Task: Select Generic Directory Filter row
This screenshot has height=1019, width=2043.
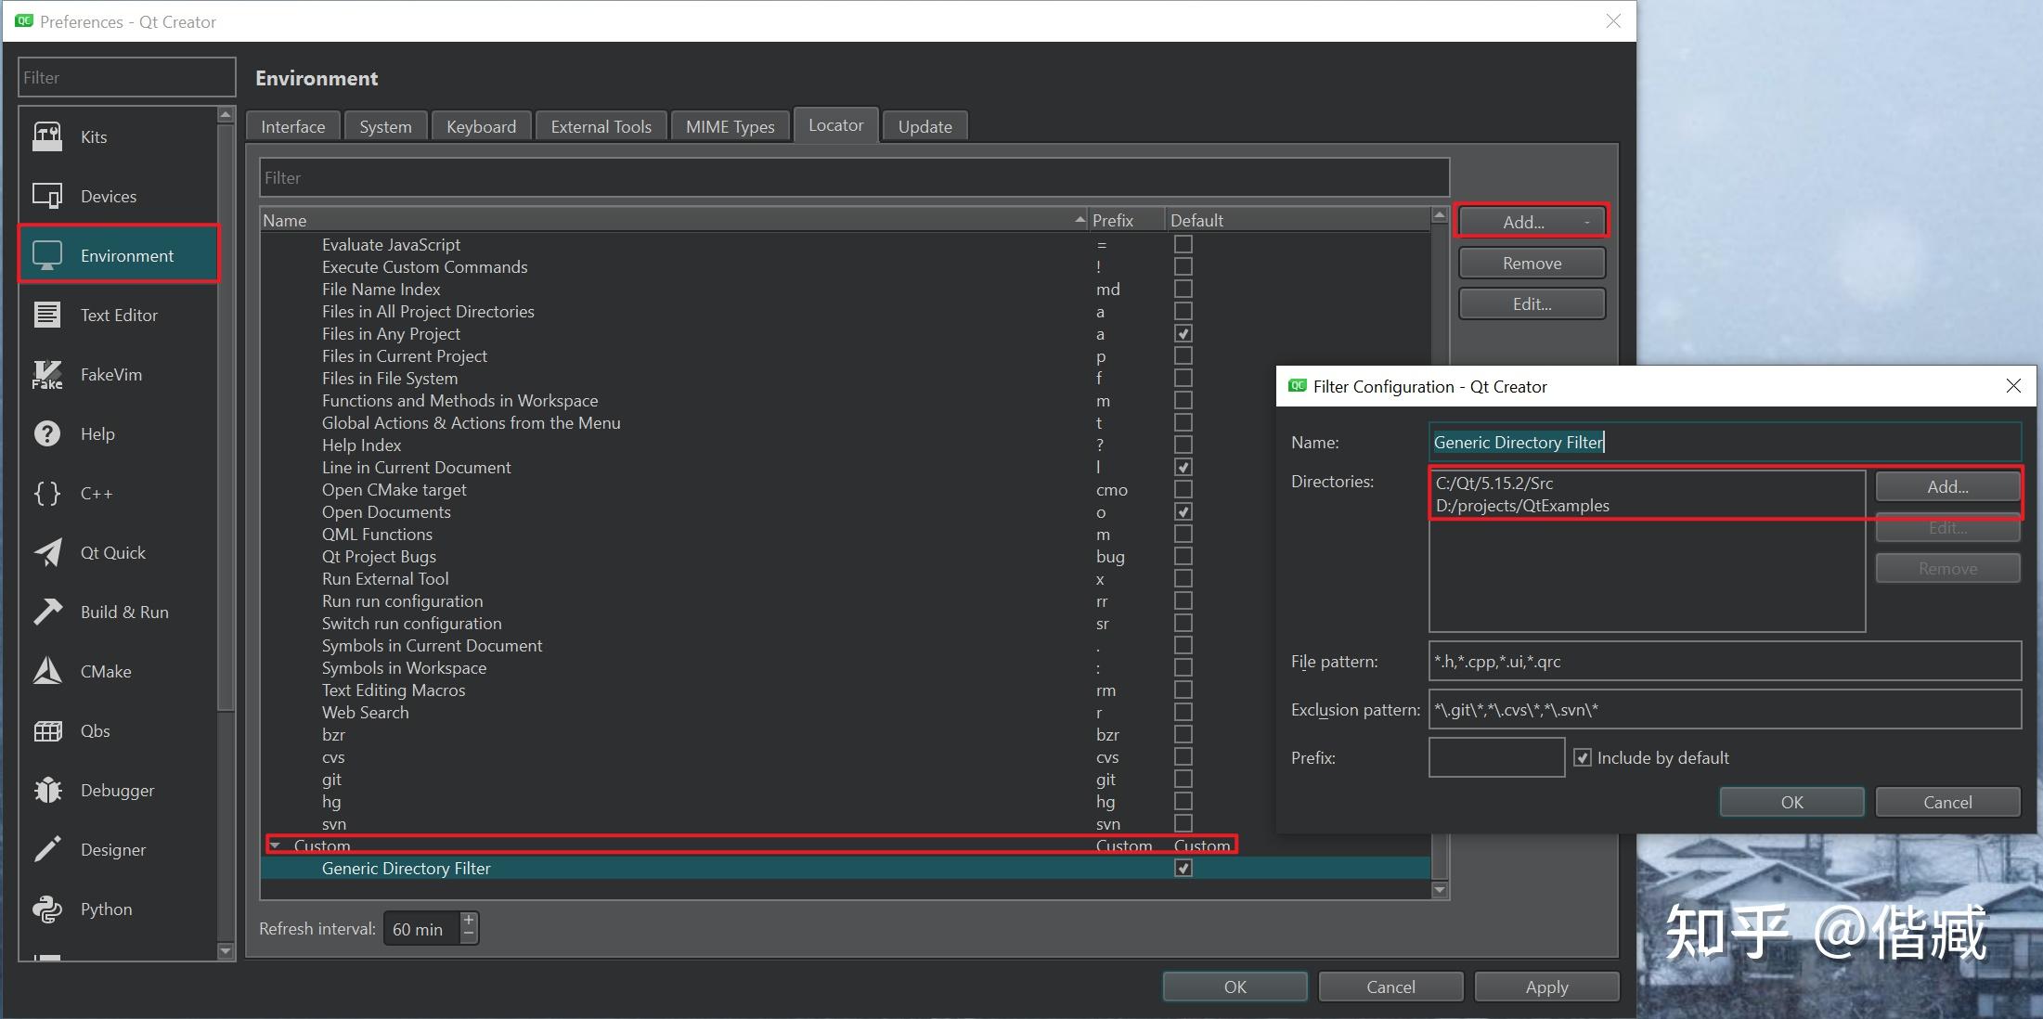Action: (846, 868)
